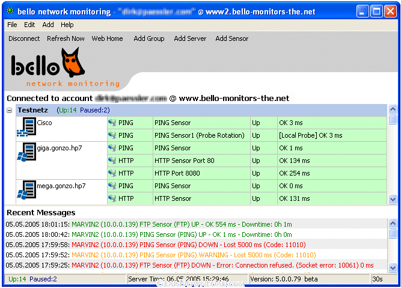Viewport: 401px width, 288px height.
Task: Click the 'OK 0 ms' result cell
Action: 332,186
